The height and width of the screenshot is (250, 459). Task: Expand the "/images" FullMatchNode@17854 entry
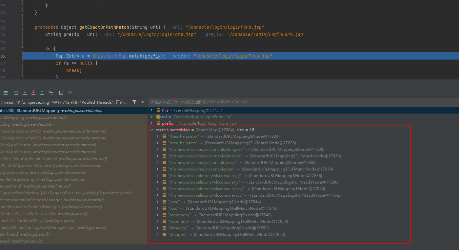tap(158, 235)
